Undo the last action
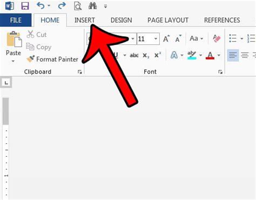This screenshot has width=256, height=200. click(x=41, y=6)
